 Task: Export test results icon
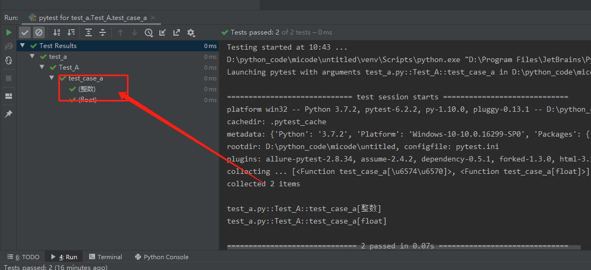(x=177, y=33)
